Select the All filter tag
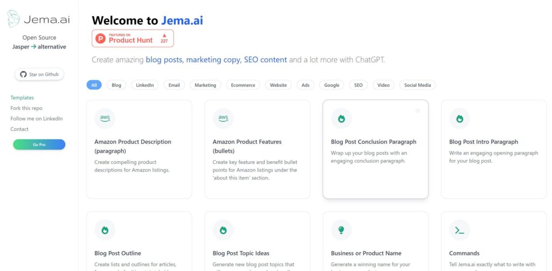Viewport: 552px width, 271px height. 94,85
